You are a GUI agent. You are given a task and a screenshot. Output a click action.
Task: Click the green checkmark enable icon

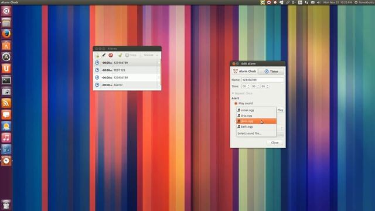[120, 55]
